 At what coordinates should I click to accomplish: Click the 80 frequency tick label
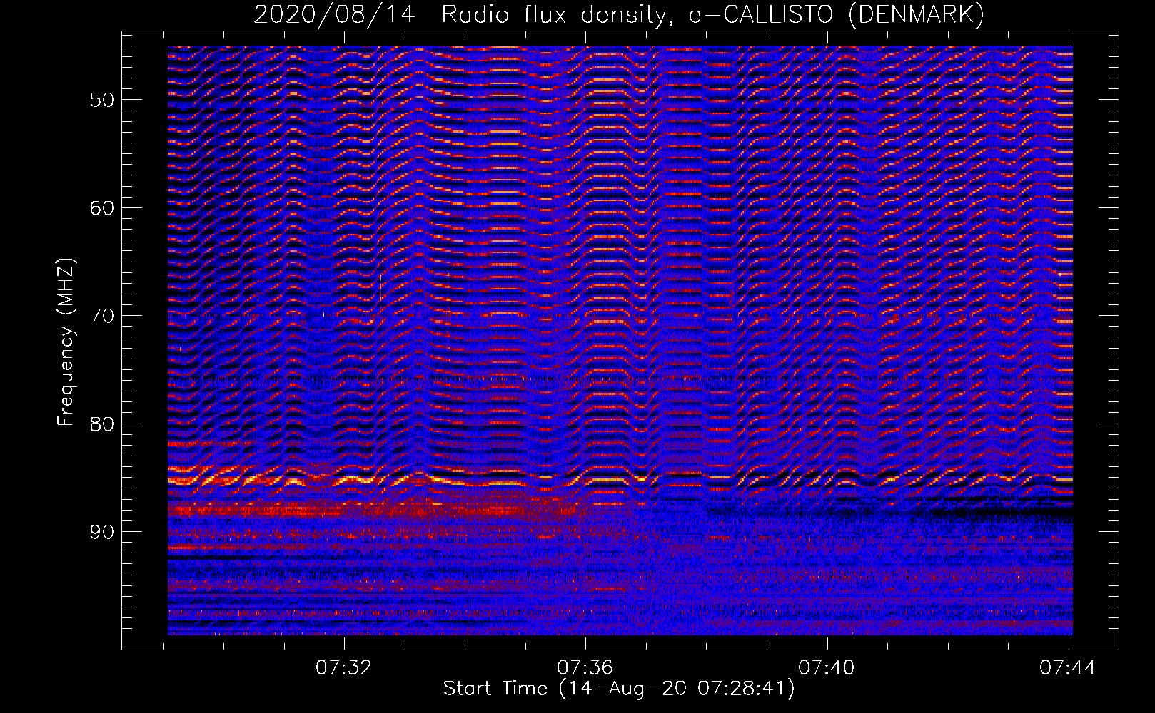[102, 424]
